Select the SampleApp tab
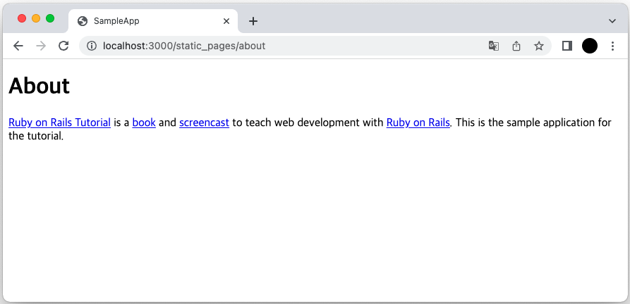The width and height of the screenshot is (630, 304). point(153,21)
